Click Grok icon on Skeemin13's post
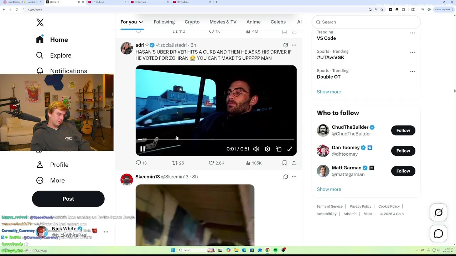The height and width of the screenshot is (256, 456). [285, 177]
